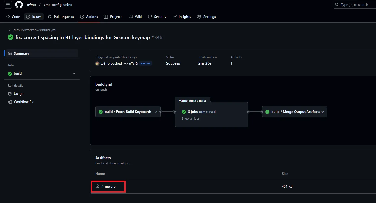Open the Insights tab
Image resolution: width=376 pixels, height=203 pixels.
(182, 17)
